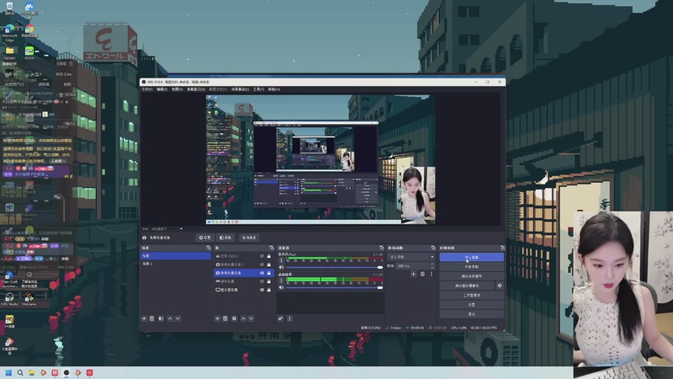
Task: Hide the display capture source via eye
Action: point(262,290)
